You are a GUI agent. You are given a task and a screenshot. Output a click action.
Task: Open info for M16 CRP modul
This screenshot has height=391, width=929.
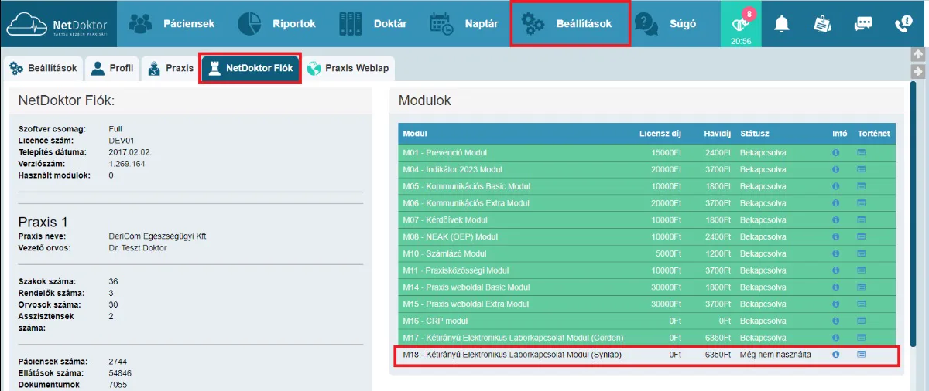tap(836, 321)
